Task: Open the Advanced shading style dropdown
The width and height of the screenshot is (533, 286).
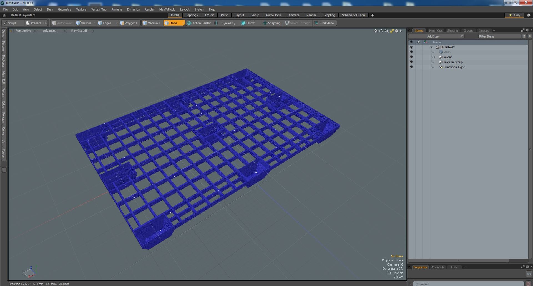Action: pos(50,31)
